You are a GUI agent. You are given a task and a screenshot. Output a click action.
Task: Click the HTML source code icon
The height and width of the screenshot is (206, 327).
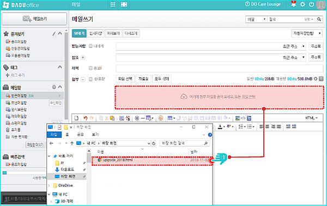pyautogui.click(x=243, y=118)
